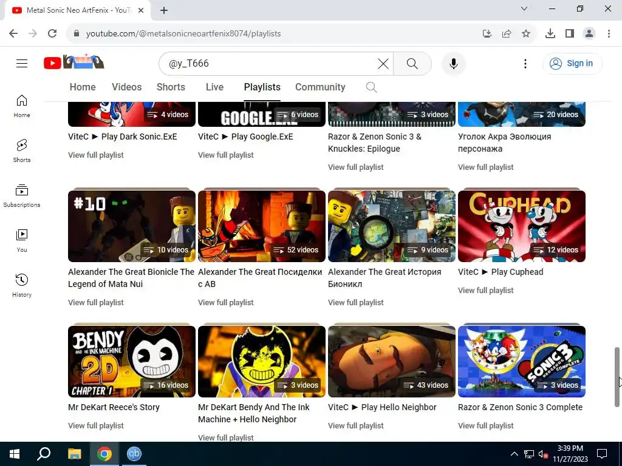Reload the page
622x466 pixels.
[x=52, y=34]
